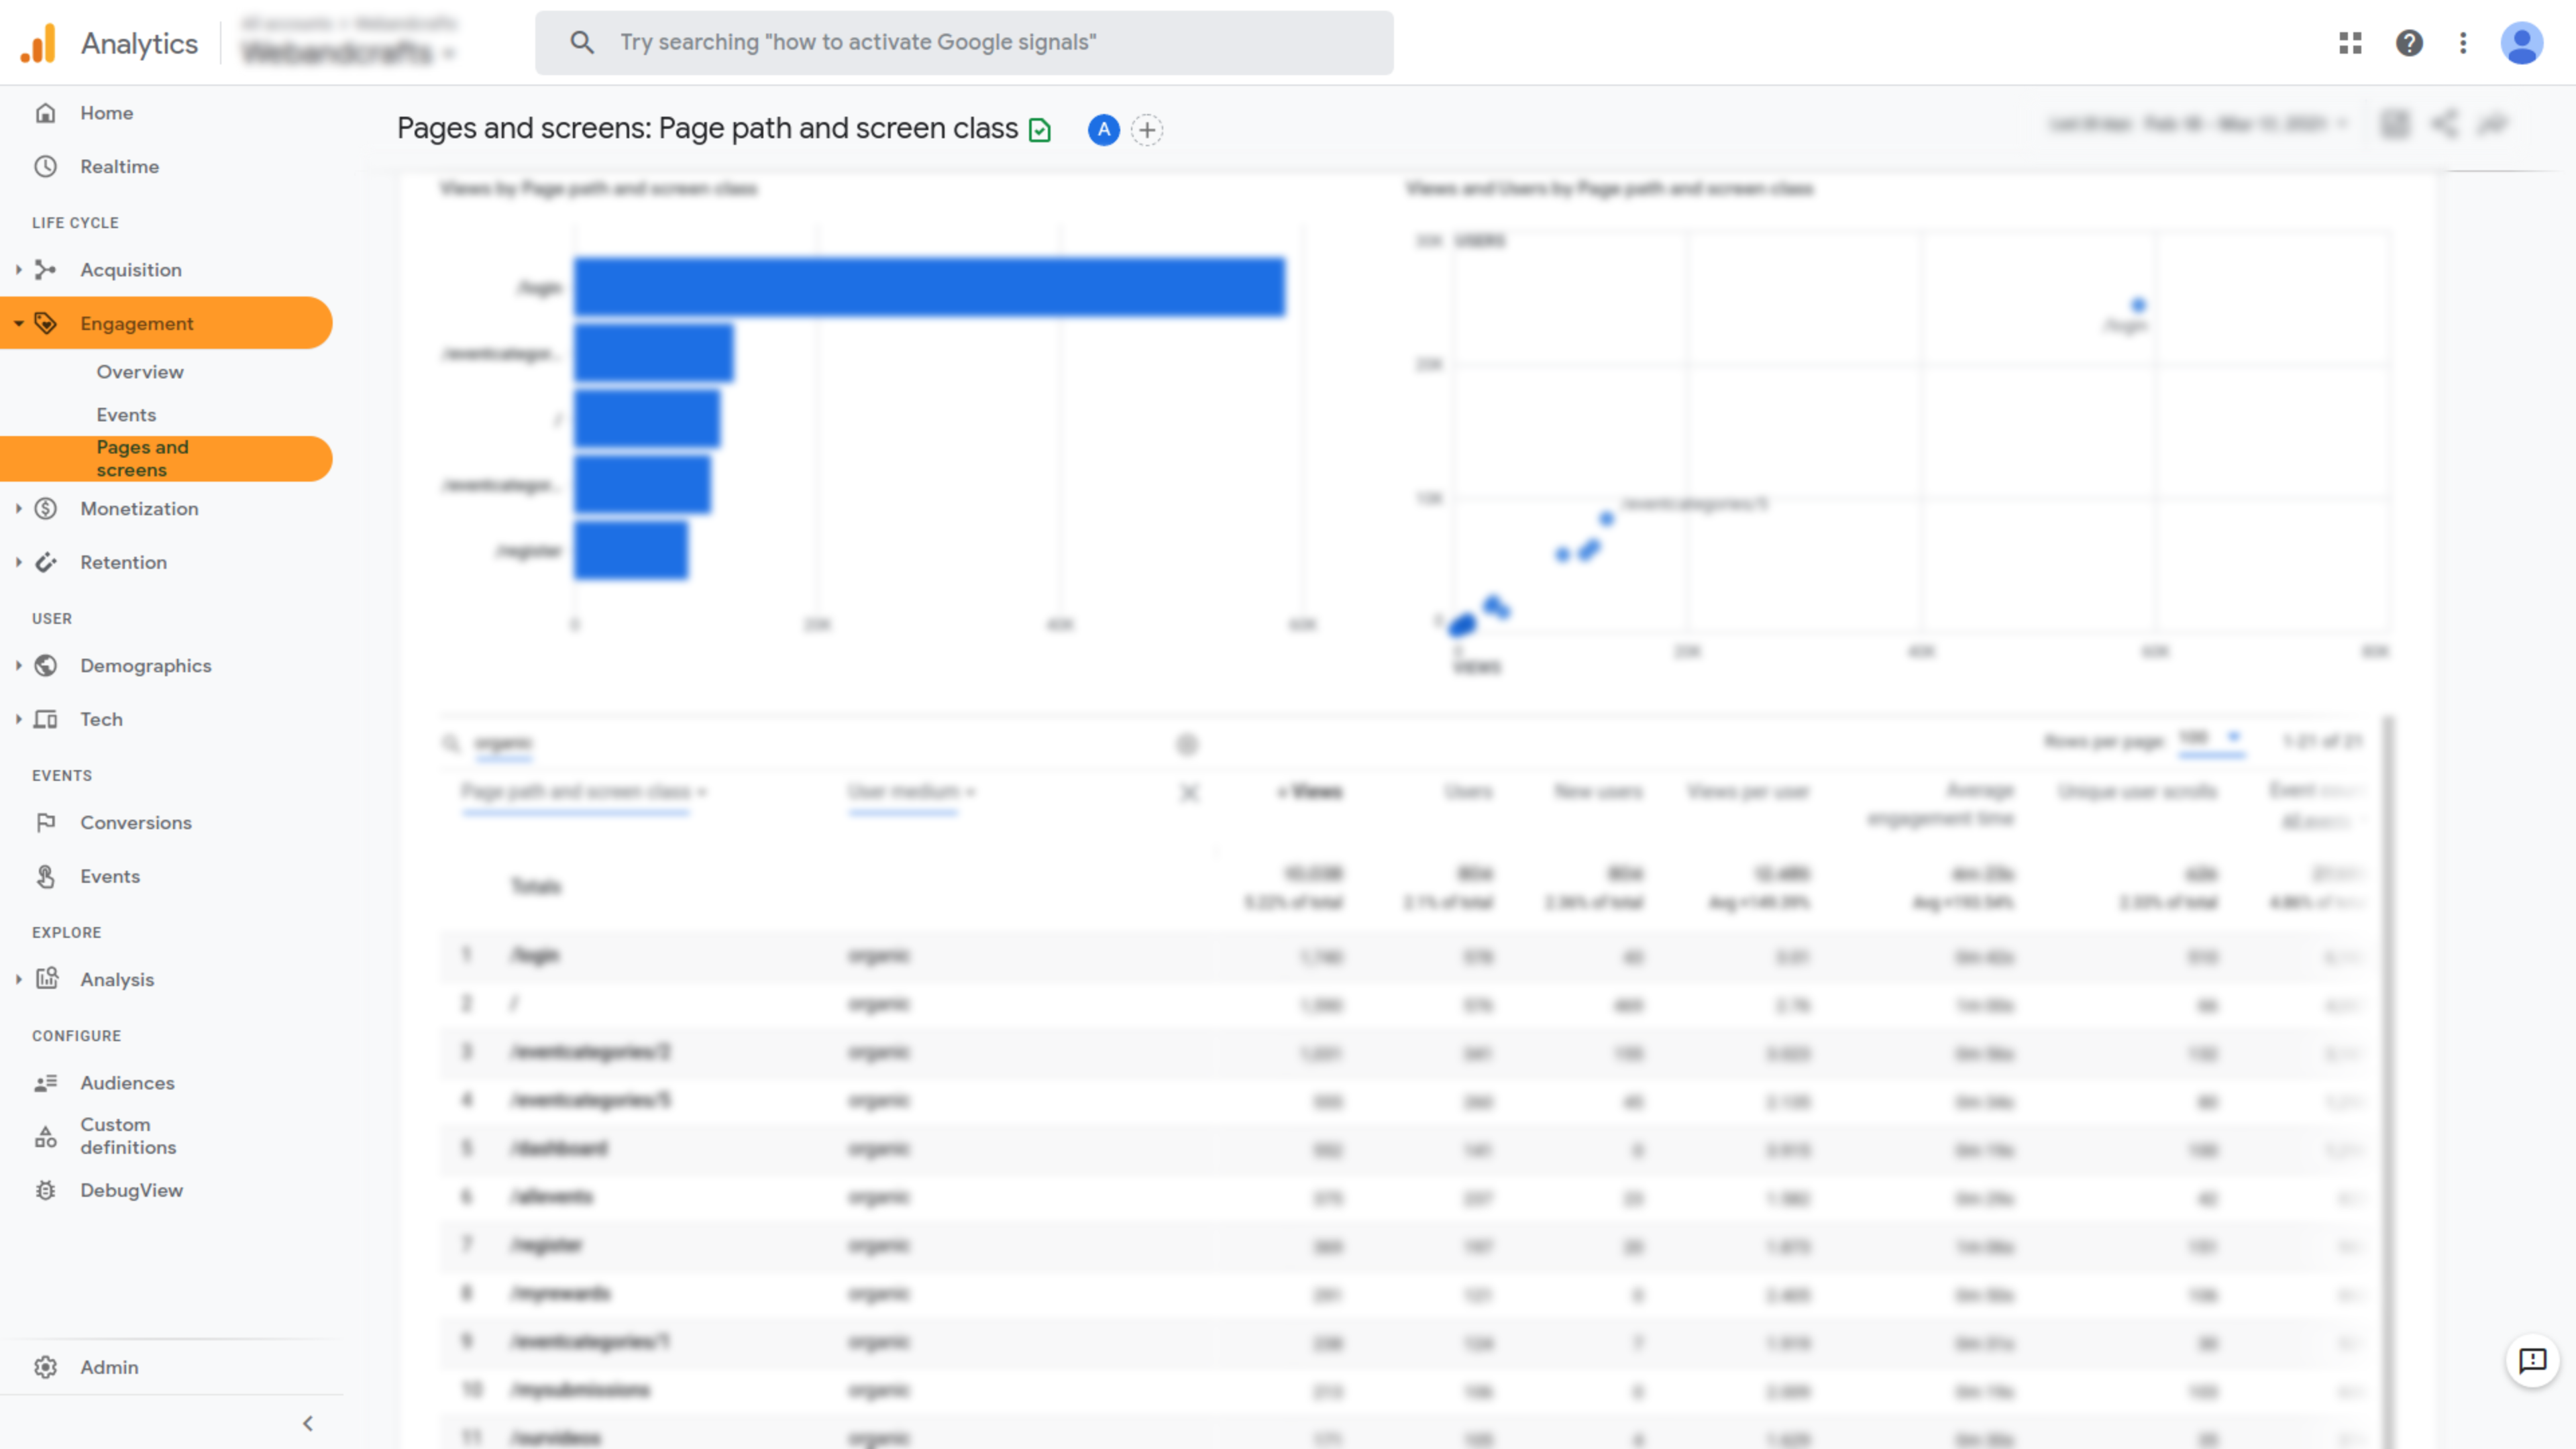Expand the Demographics section arrow

tap(18, 665)
